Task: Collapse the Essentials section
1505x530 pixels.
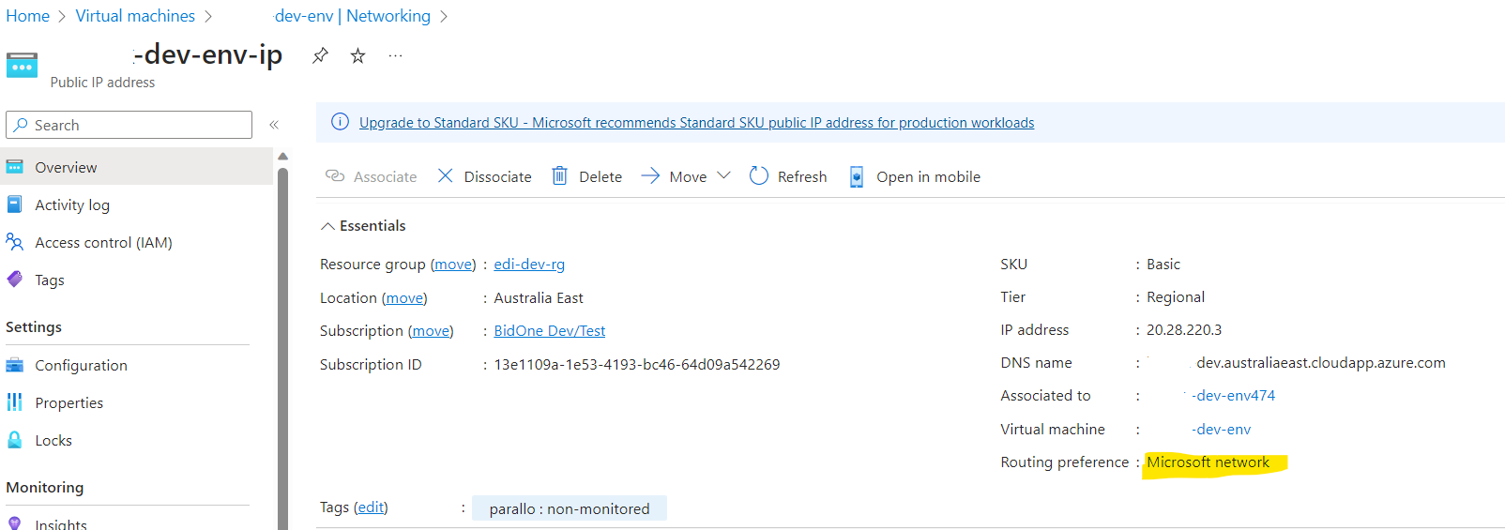Action: click(327, 226)
